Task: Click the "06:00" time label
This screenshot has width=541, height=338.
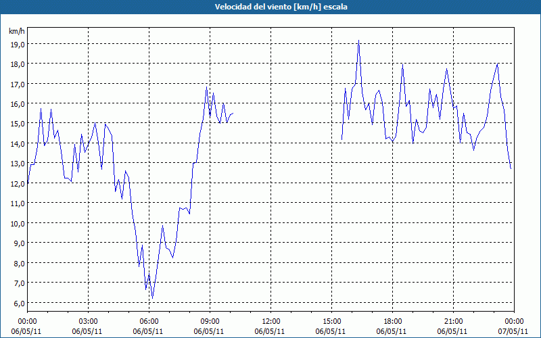Action: (149, 322)
